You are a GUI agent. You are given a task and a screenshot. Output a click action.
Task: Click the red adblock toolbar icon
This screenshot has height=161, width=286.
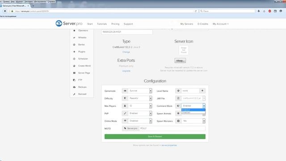tap(269, 11)
